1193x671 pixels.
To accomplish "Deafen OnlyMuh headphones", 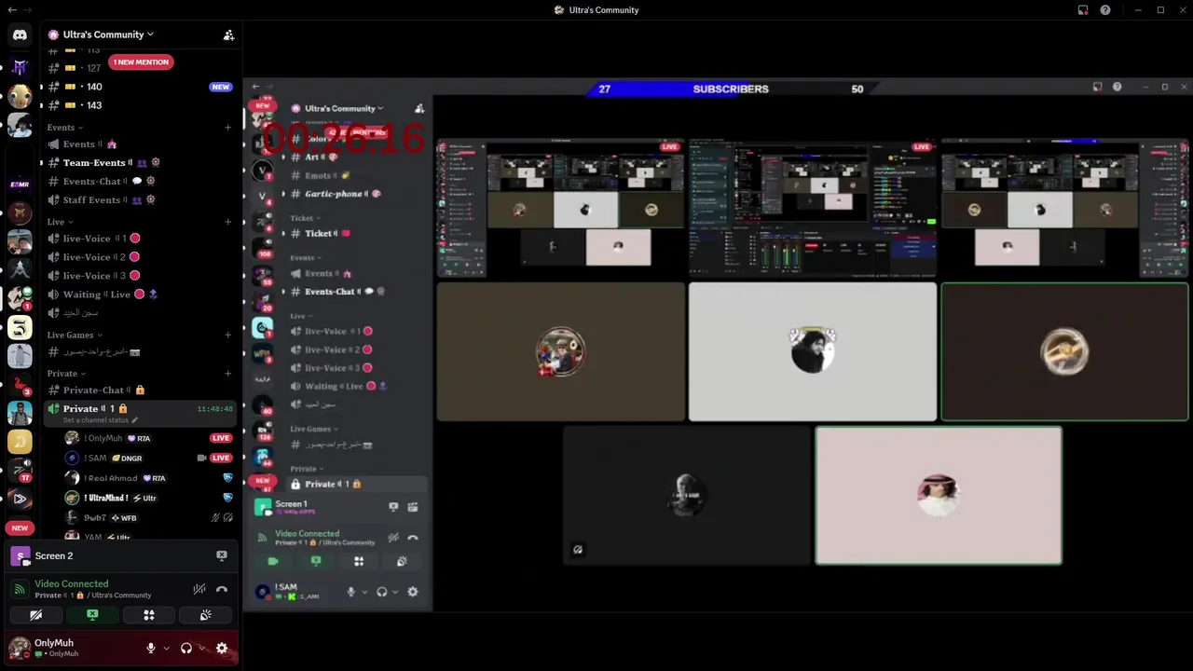I will coord(186,648).
